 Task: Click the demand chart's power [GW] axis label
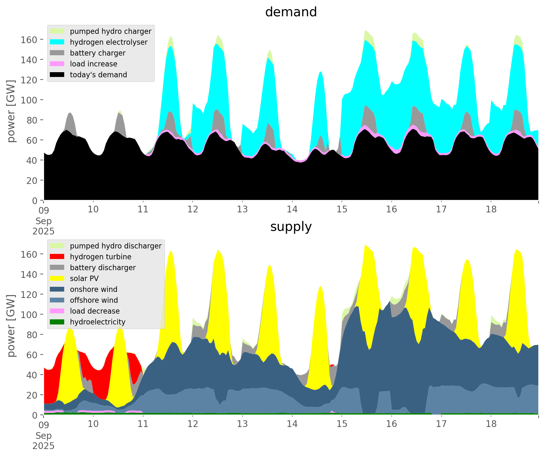(11, 111)
